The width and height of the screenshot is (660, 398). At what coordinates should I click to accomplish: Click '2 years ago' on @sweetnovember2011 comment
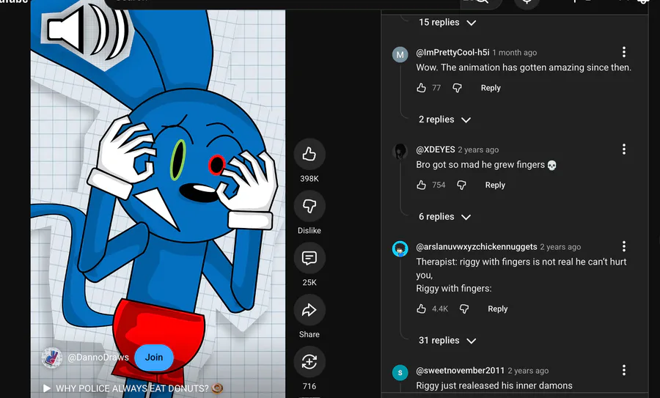528,371
